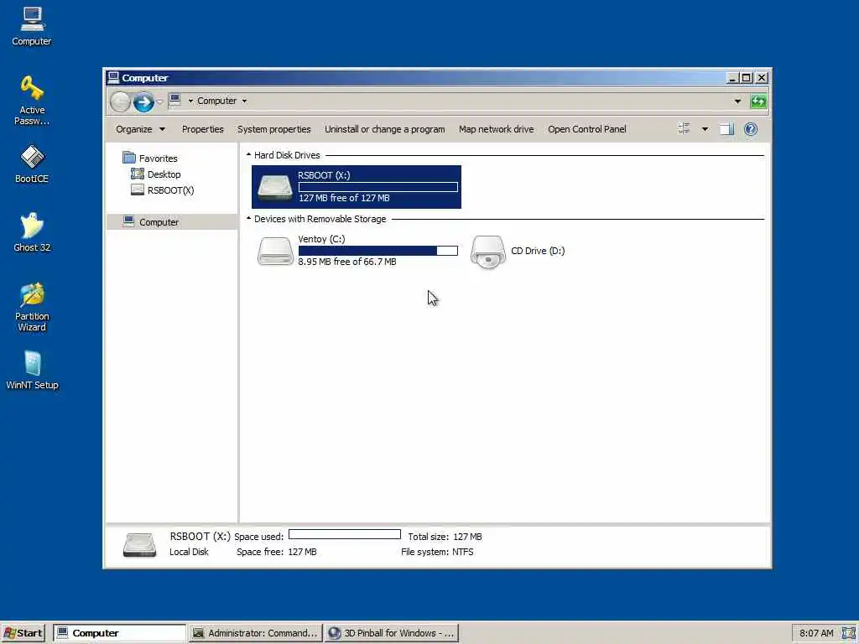Click the 'File system: NTFS' detail
859x644 pixels.
(437, 552)
